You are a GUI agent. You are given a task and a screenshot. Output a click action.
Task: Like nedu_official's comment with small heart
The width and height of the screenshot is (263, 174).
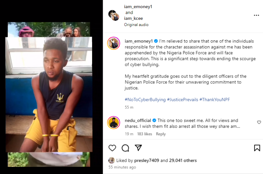tap(259, 122)
